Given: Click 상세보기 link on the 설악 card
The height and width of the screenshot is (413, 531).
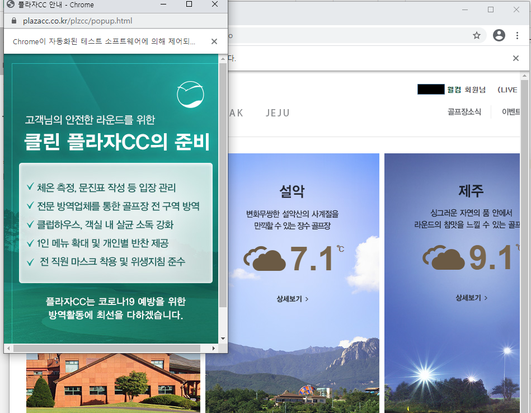Looking at the screenshot, I should point(292,299).
